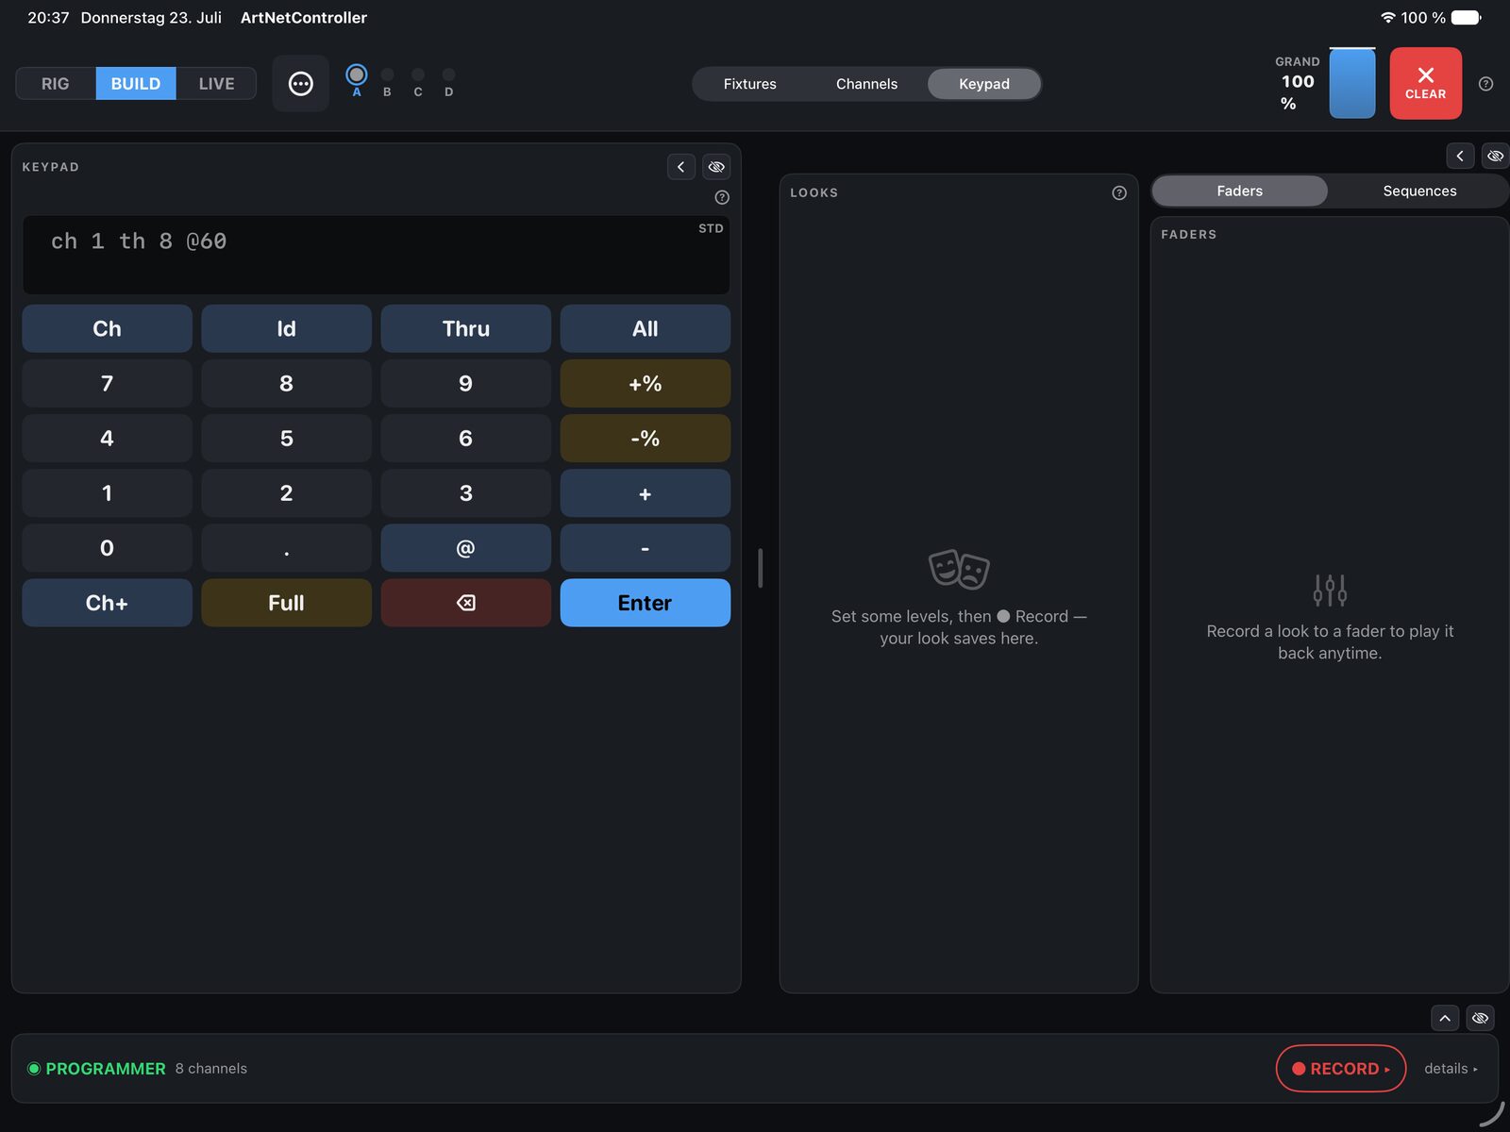Tap the +% keypad key
The image size is (1510, 1132).
click(645, 384)
